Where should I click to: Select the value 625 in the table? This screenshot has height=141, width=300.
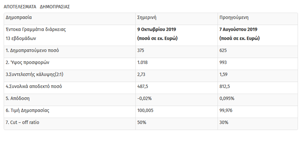223,50
